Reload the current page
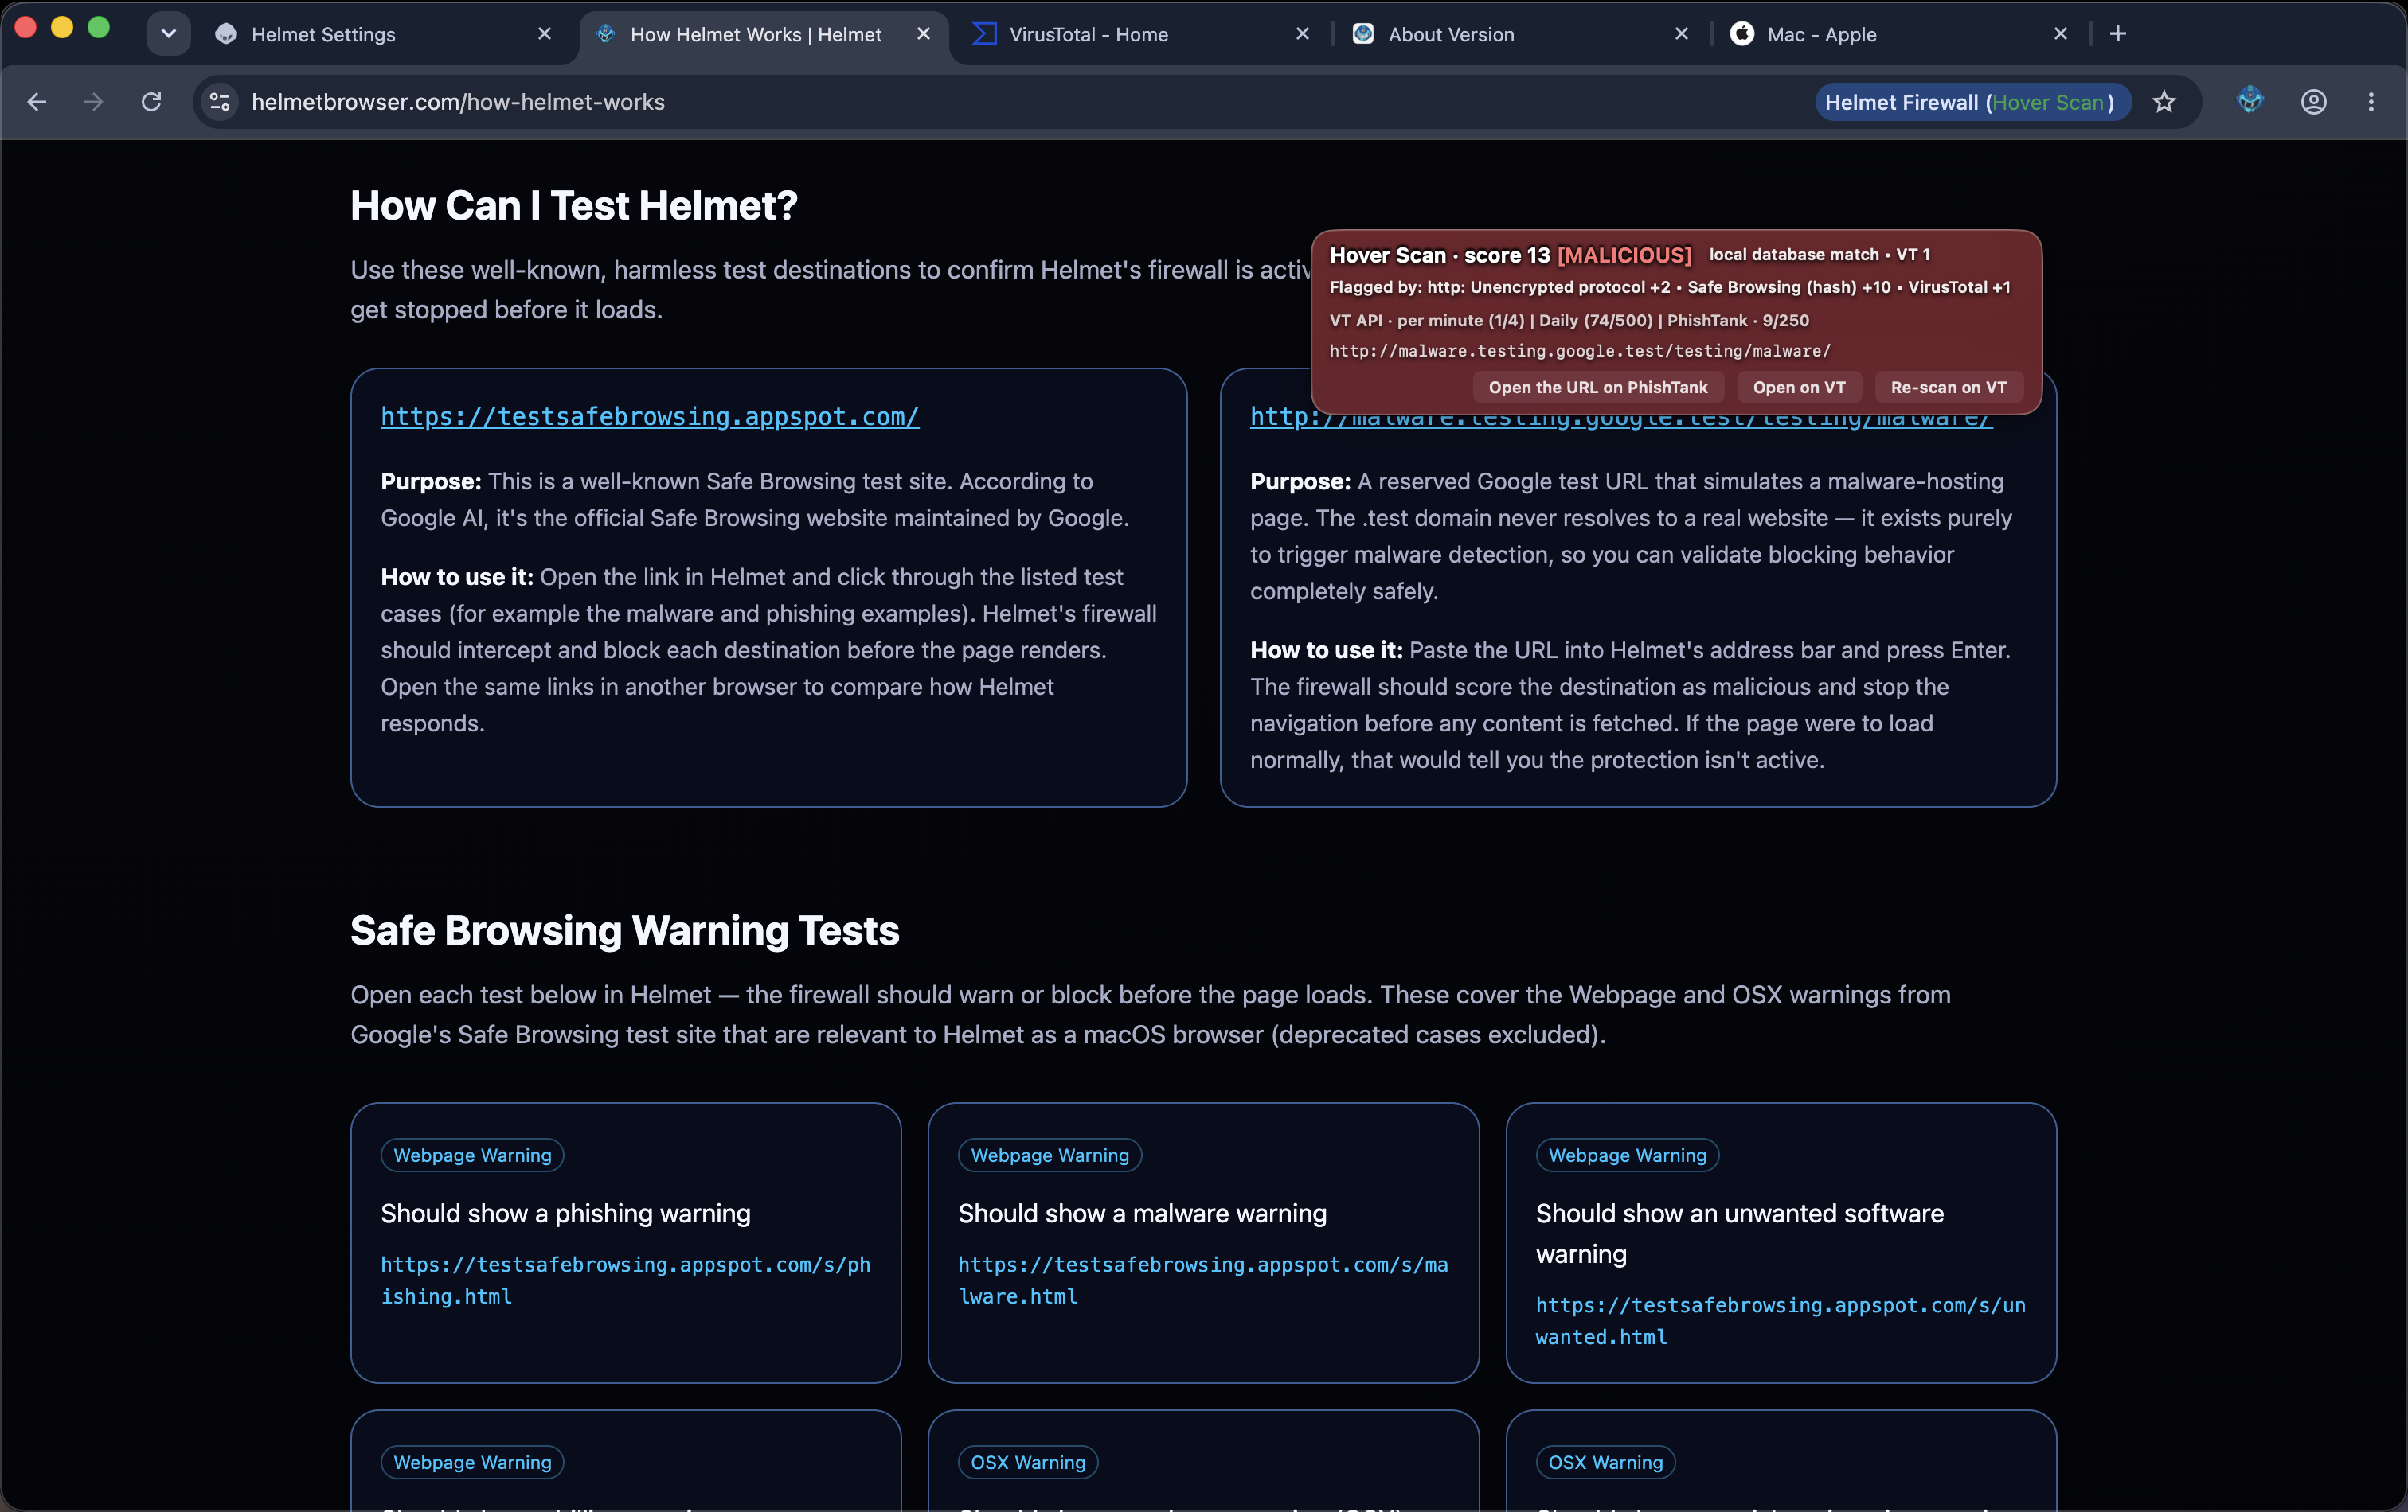Image resolution: width=2408 pixels, height=1512 pixels. pyautogui.click(x=151, y=102)
